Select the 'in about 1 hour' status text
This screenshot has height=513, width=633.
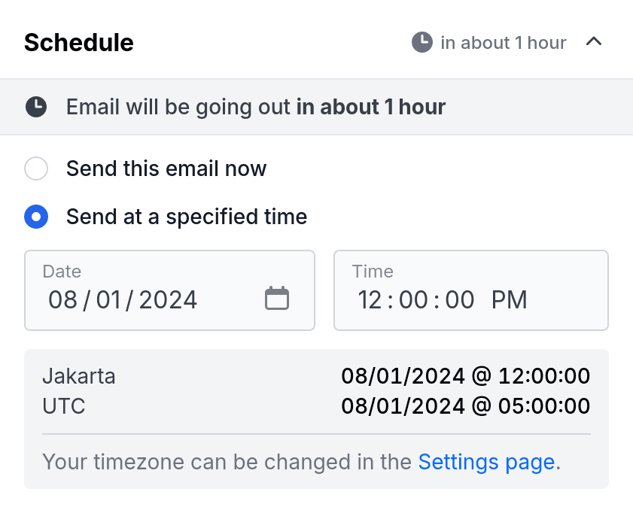[504, 43]
